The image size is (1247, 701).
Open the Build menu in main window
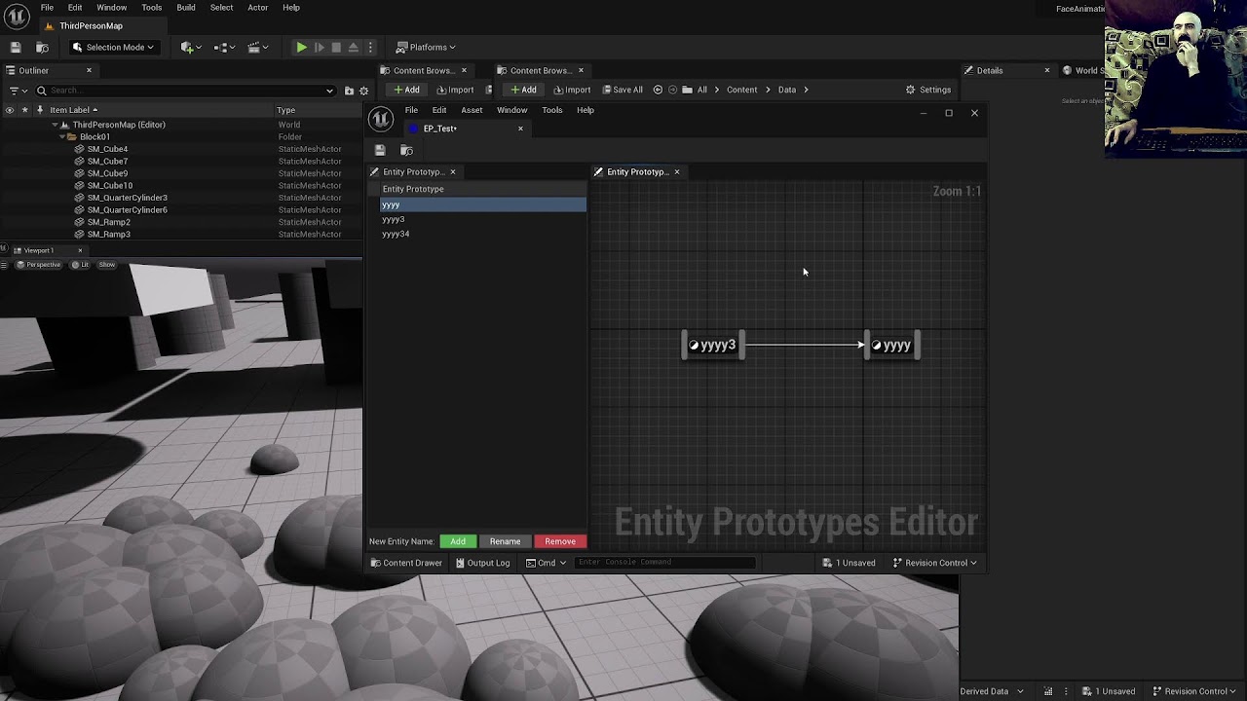[185, 7]
